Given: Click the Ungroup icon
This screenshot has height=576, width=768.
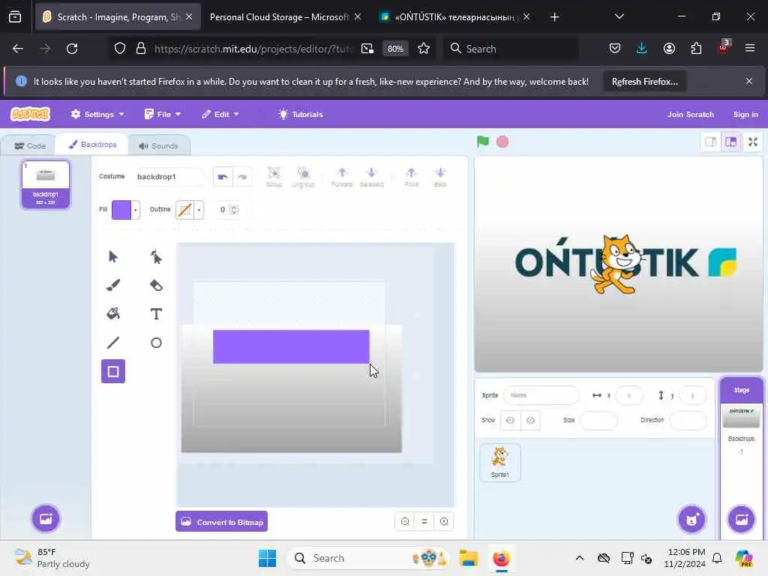Looking at the screenshot, I should tap(303, 177).
